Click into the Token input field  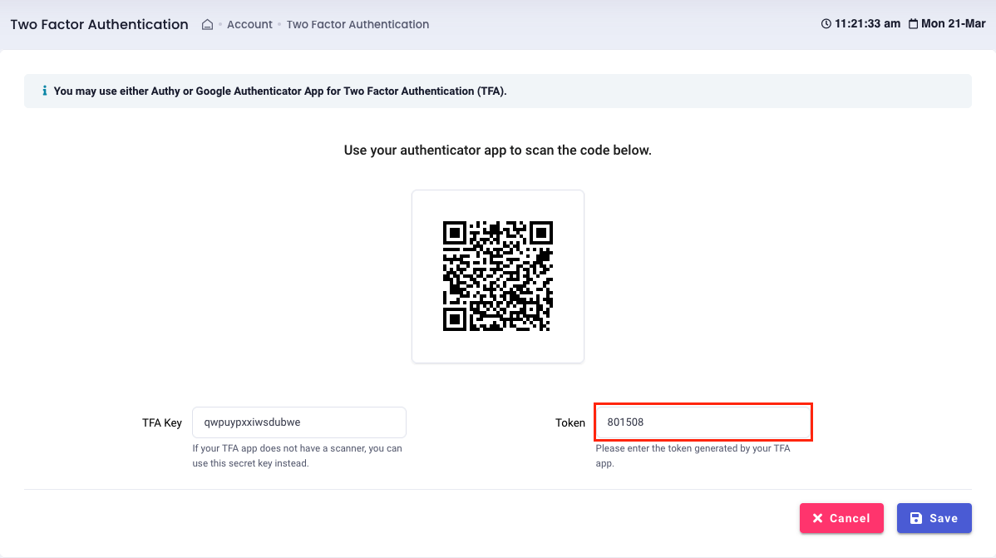pyautogui.click(x=703, y=422)
